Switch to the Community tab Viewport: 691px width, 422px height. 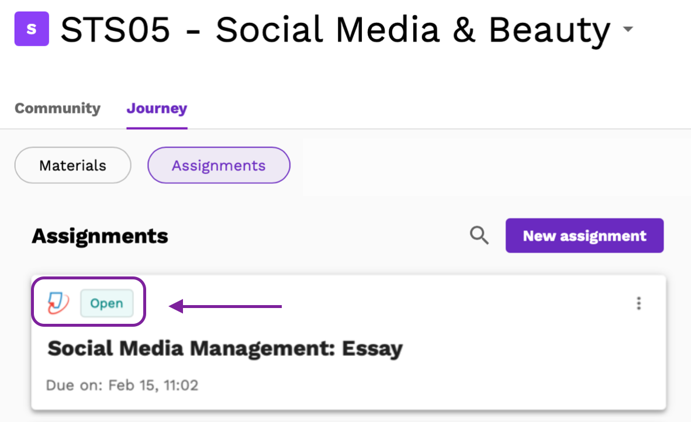pos(58,108)
